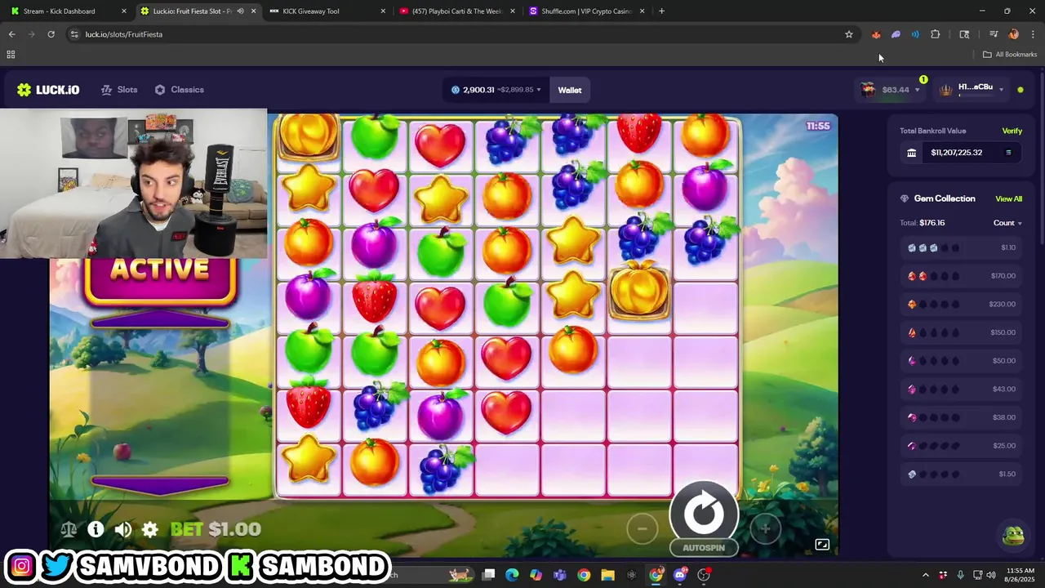Open browser media controls icon

(994, 34)
